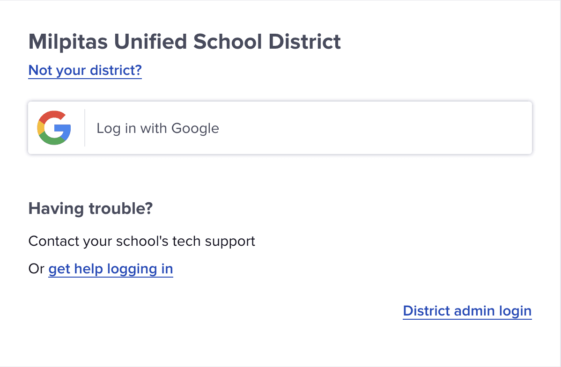The width and height of the screenshot is (561, 367).
Task: Click the word Milpitas in the heading
Action: 68,42
